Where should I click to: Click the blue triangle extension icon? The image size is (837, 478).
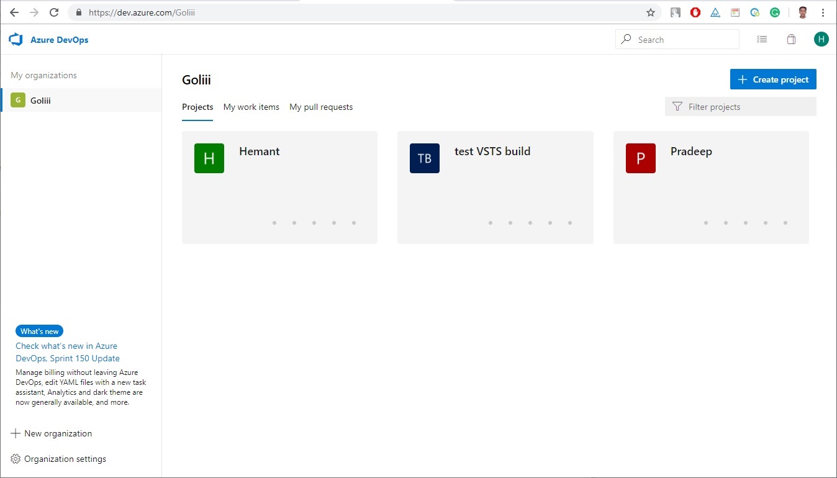(x=715, y=12)
